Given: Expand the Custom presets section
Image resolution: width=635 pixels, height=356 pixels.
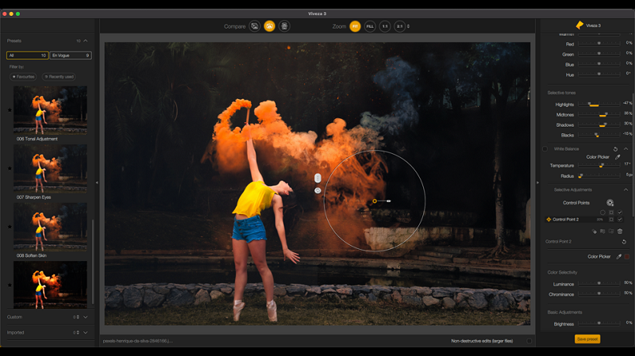Looking at the screenshot, I should pos(85,317).
